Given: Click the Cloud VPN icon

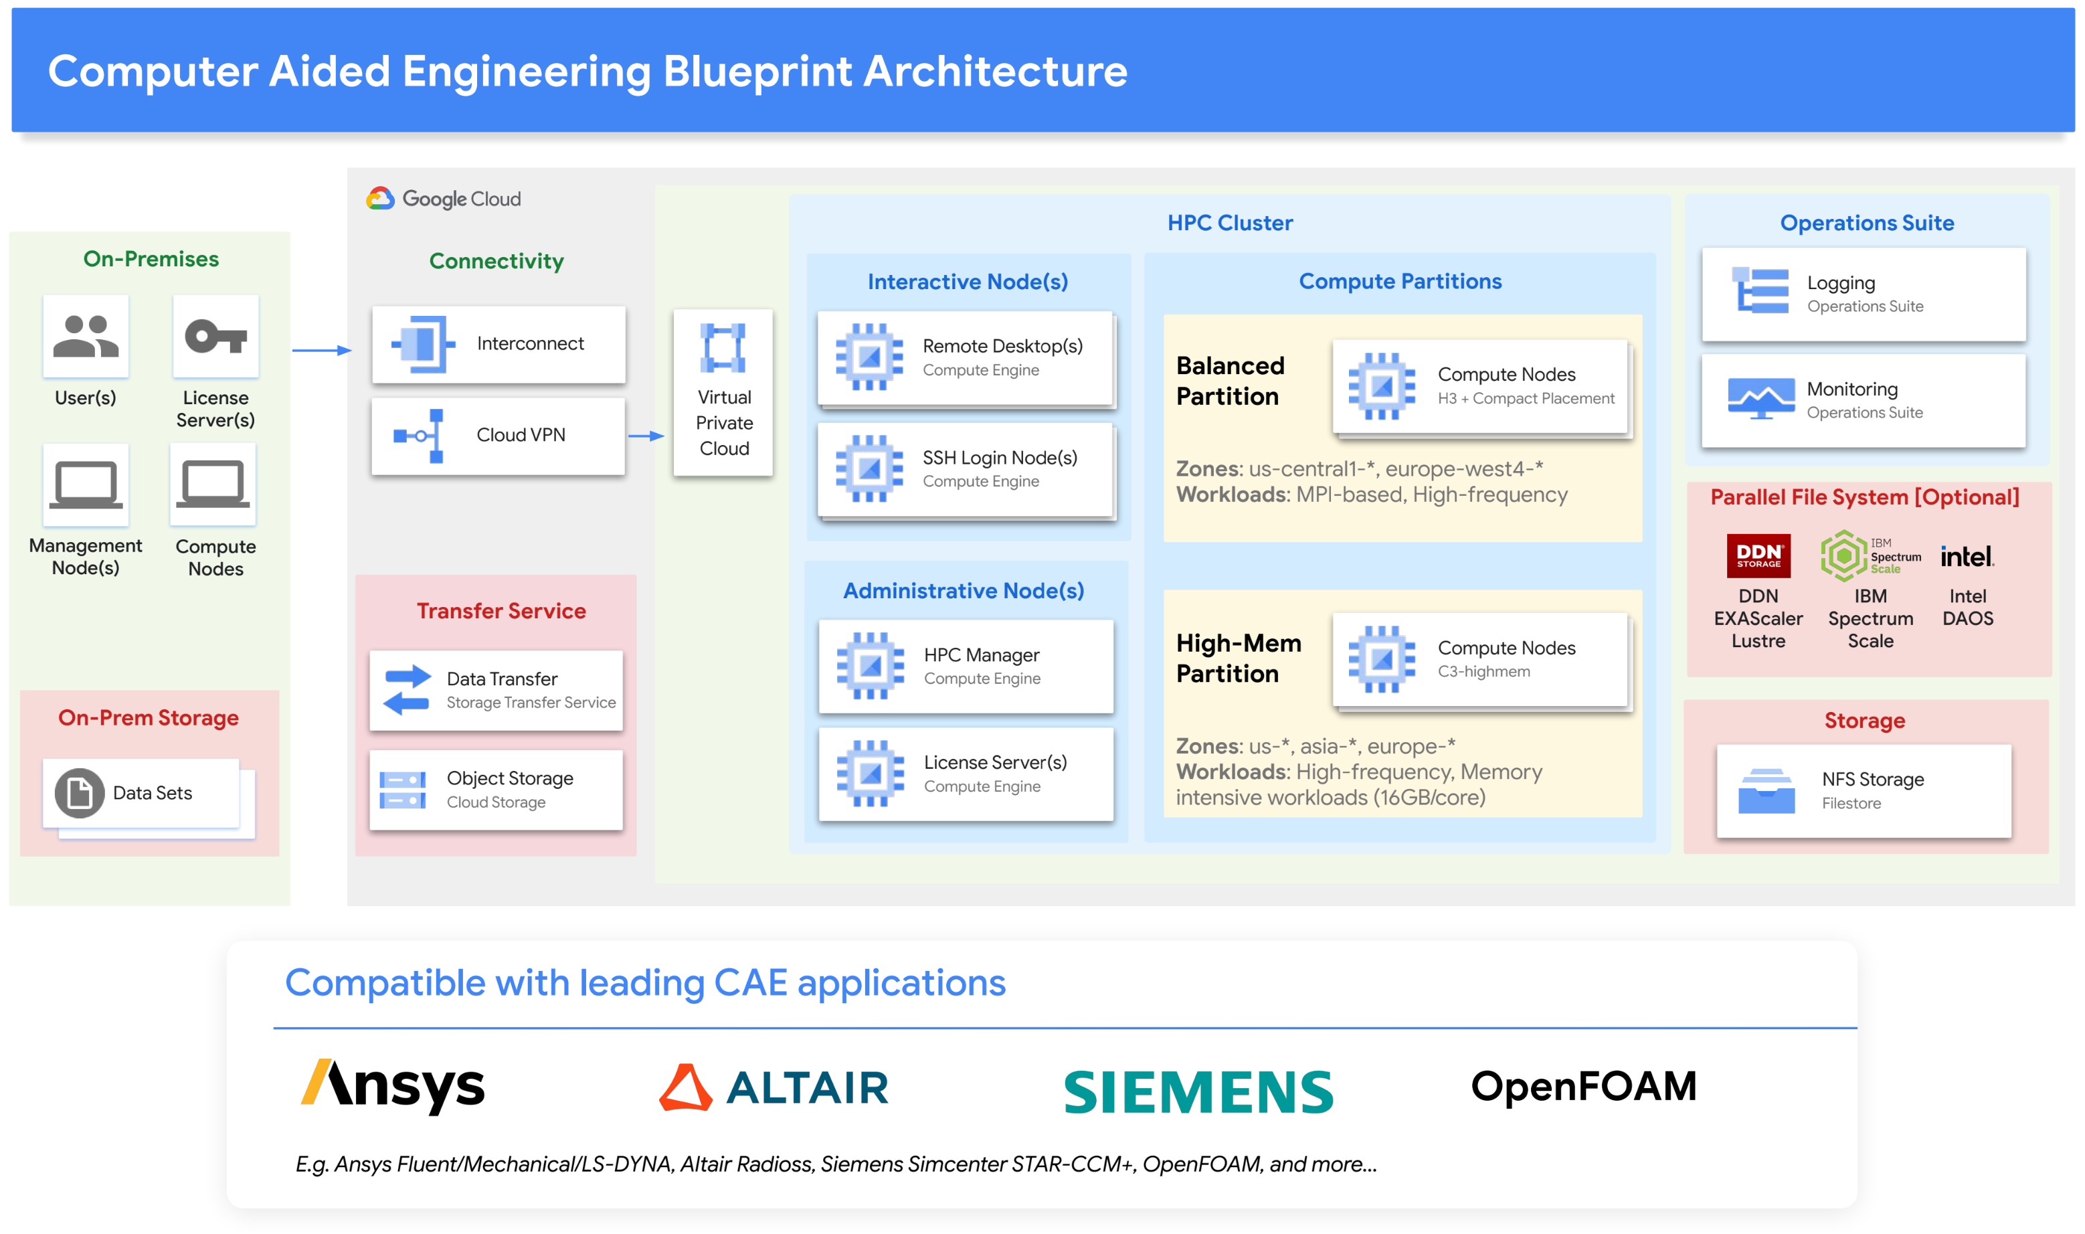Looking at the screenshot, I should [x=419, y=435].
